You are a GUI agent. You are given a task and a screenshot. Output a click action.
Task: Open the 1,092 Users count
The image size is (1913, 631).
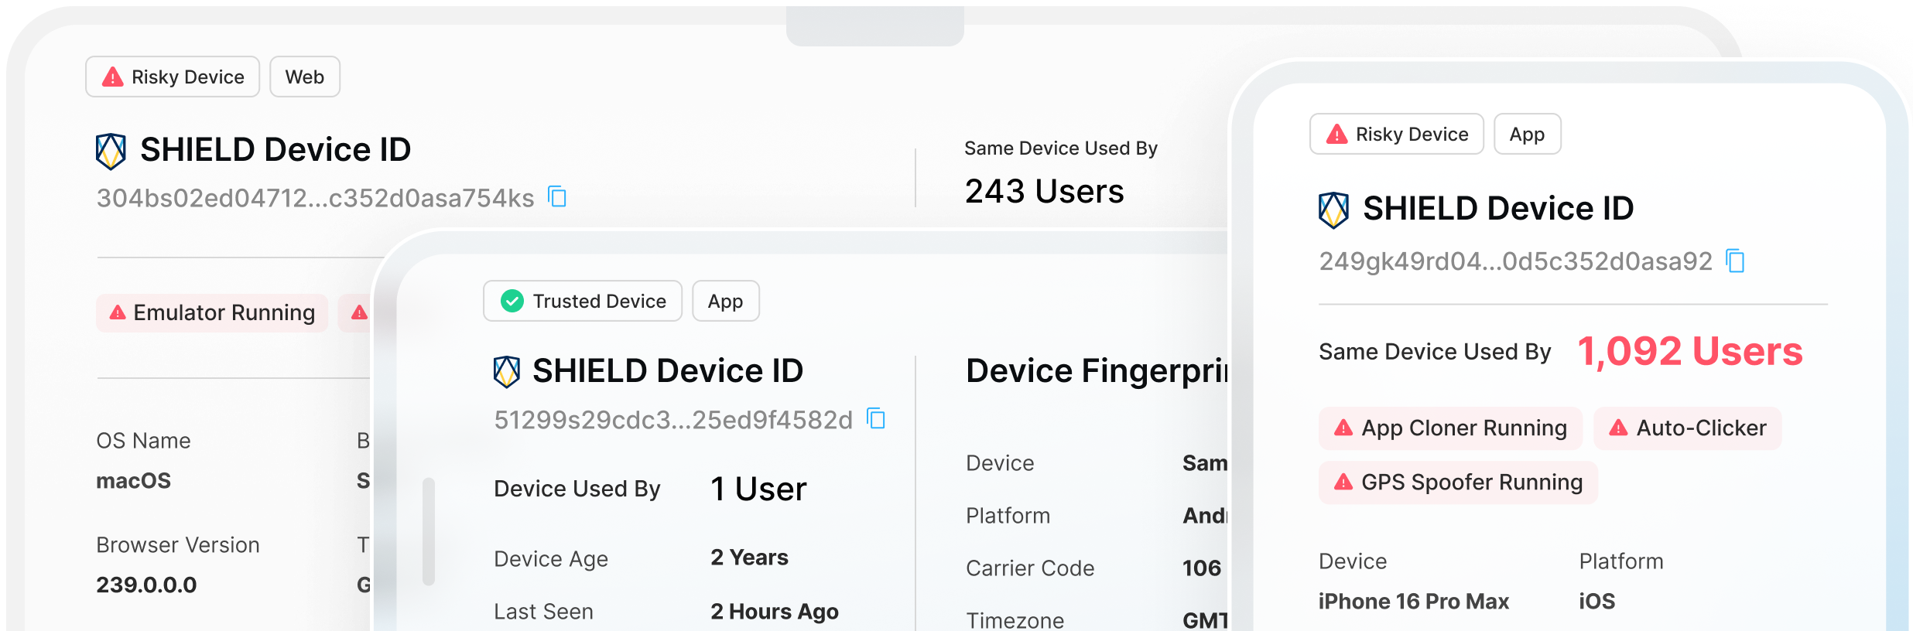point(1689,352)
